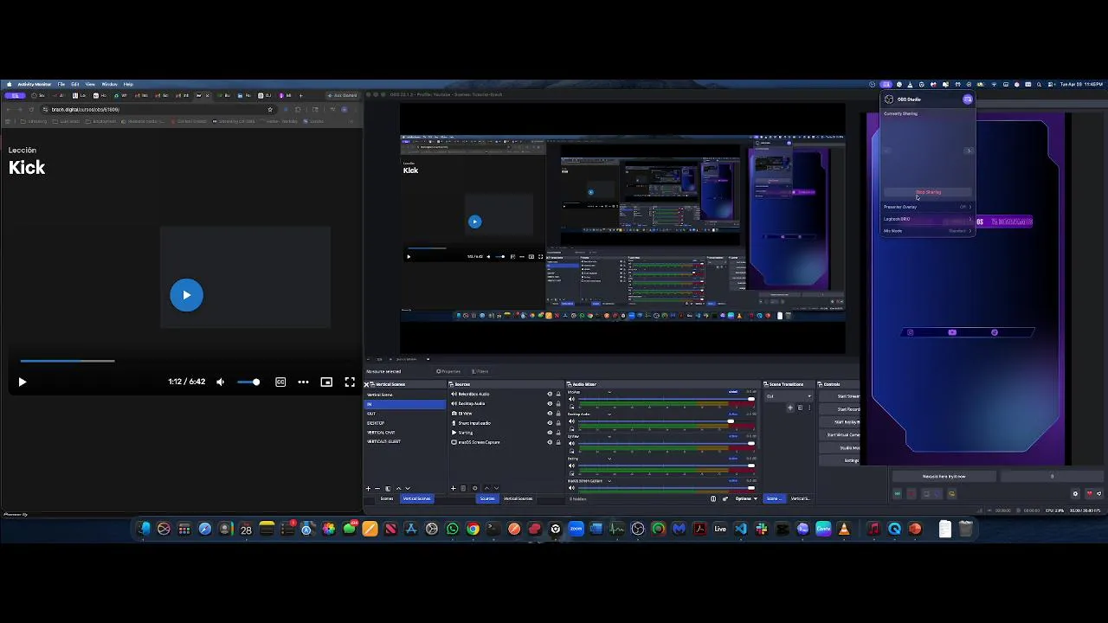Toggle lock on the DJ View source
Image resolution: width=1108 pixels, height=623 pixels.
[x=558, y=413]
